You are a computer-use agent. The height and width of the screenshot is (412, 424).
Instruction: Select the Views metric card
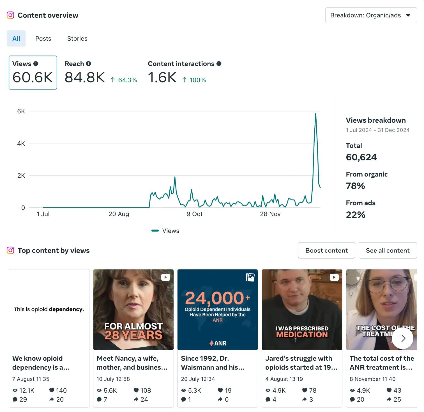pos(33,72)
